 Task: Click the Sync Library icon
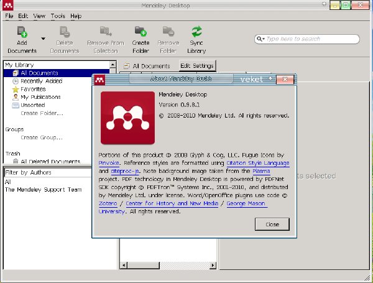[196, 32]
